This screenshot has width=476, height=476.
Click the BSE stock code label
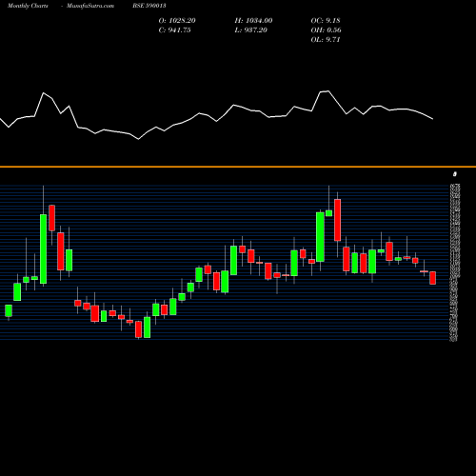(149, 6)
